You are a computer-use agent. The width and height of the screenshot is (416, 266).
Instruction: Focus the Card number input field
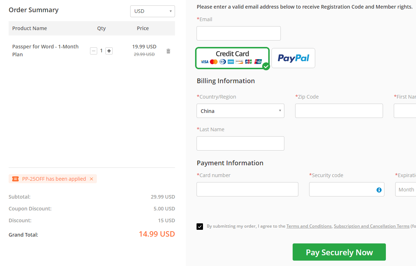pyautogui.click(x=247, y=189)
